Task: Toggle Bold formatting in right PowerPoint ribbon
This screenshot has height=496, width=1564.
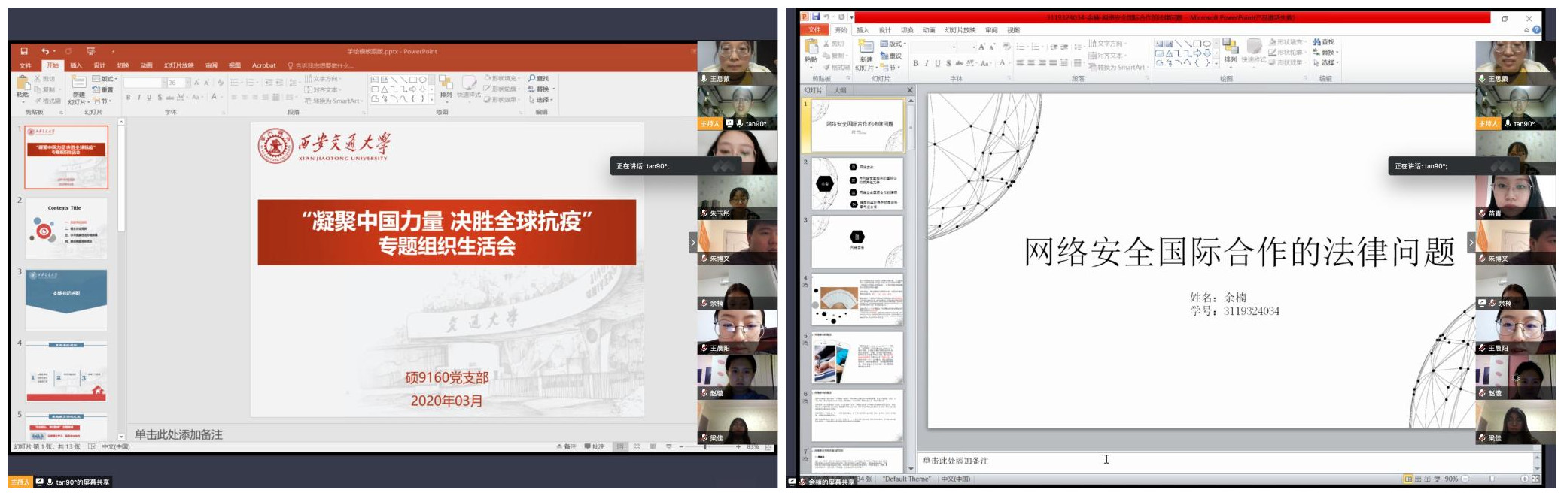Action: (915, 64)
